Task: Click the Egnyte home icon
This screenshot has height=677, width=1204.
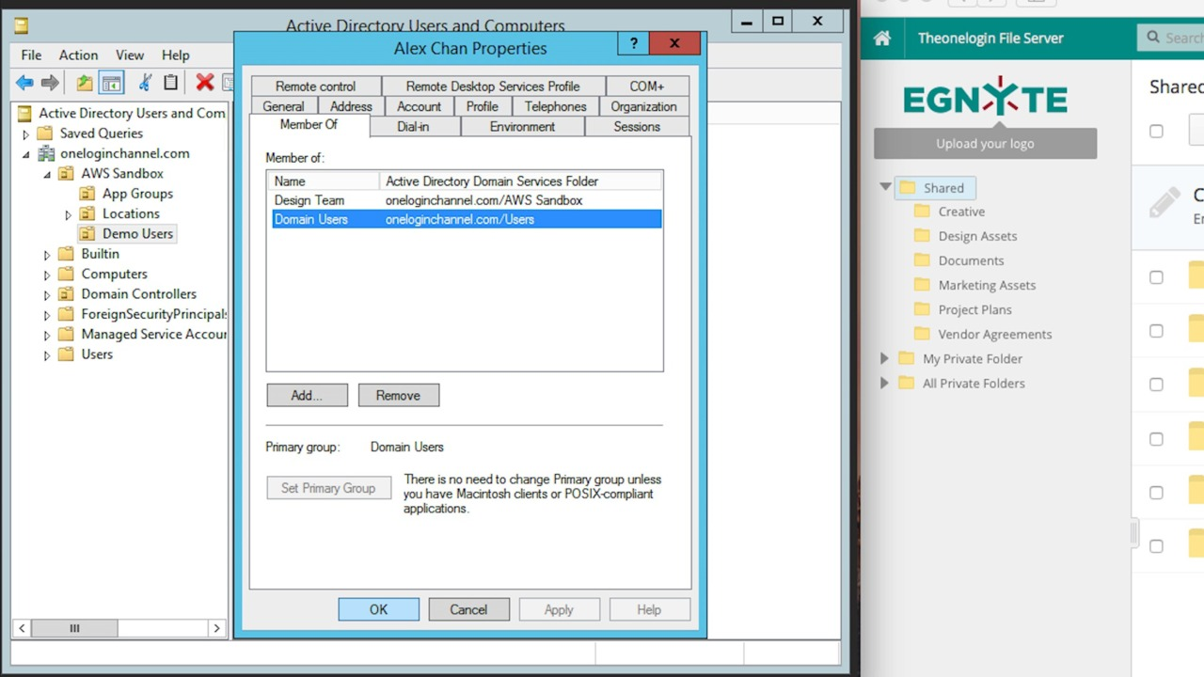Action: 880,39
